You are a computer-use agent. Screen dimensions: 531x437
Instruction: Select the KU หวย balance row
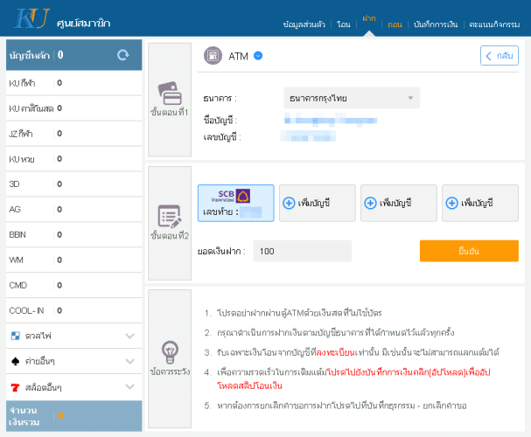click(73, 159)
